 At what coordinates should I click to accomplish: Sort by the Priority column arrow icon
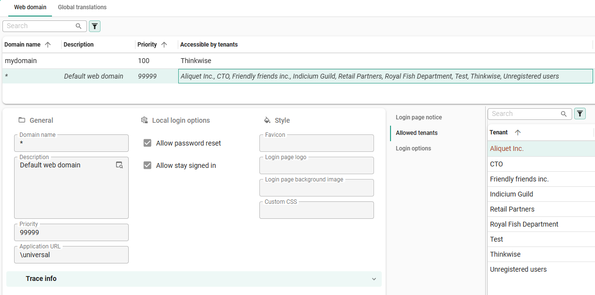(164, 45)
